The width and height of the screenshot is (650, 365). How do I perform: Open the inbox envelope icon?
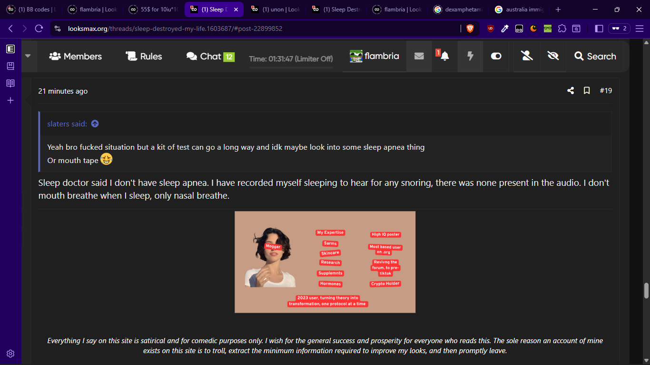coord(419,56)
